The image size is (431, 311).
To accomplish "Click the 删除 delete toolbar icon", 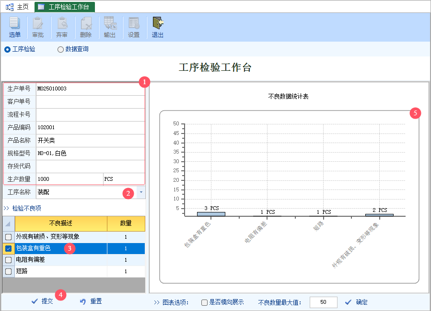I will (x=86, y=23).
